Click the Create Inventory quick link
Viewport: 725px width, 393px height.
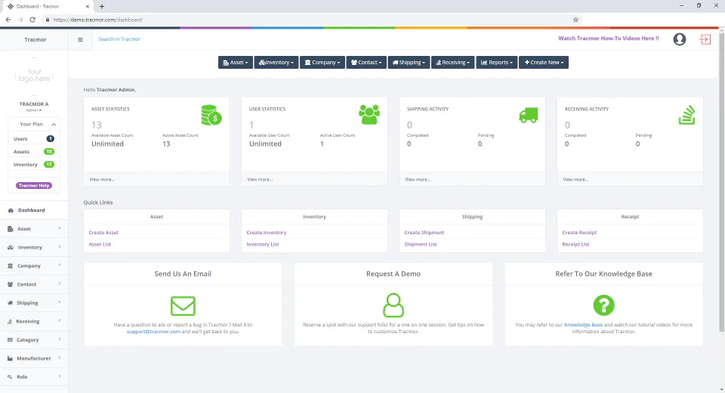point(267,232)
